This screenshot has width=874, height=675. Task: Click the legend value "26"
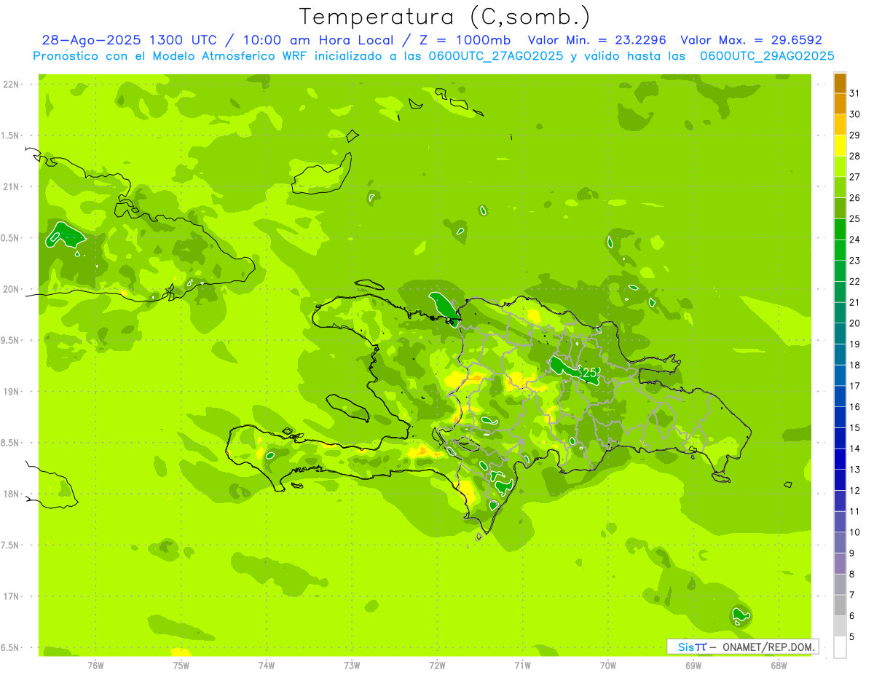(x=855, y=198)
